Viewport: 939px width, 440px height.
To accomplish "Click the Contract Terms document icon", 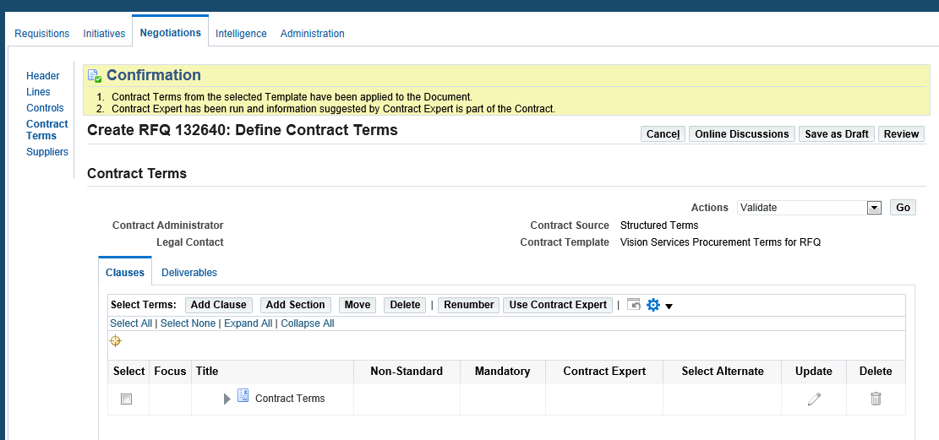I will (243, 396).
